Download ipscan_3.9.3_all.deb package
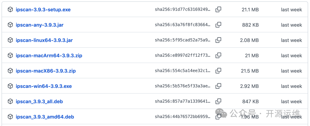This screenshot has width=310, height=126. 39,102
